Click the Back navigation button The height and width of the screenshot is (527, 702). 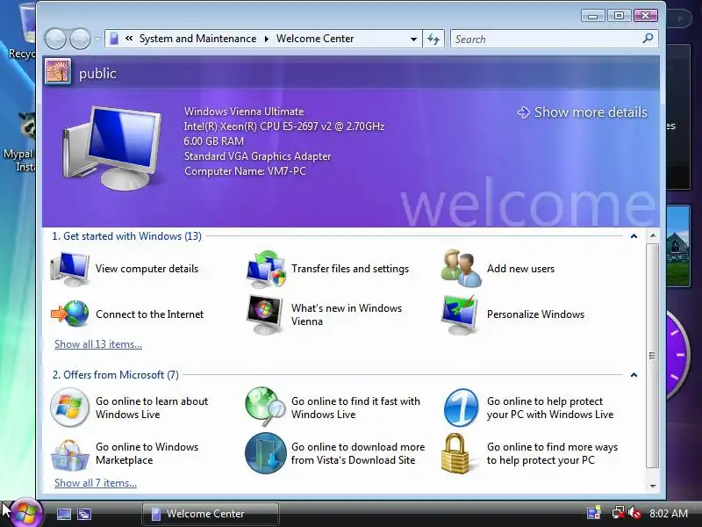[x=55, y=39]
